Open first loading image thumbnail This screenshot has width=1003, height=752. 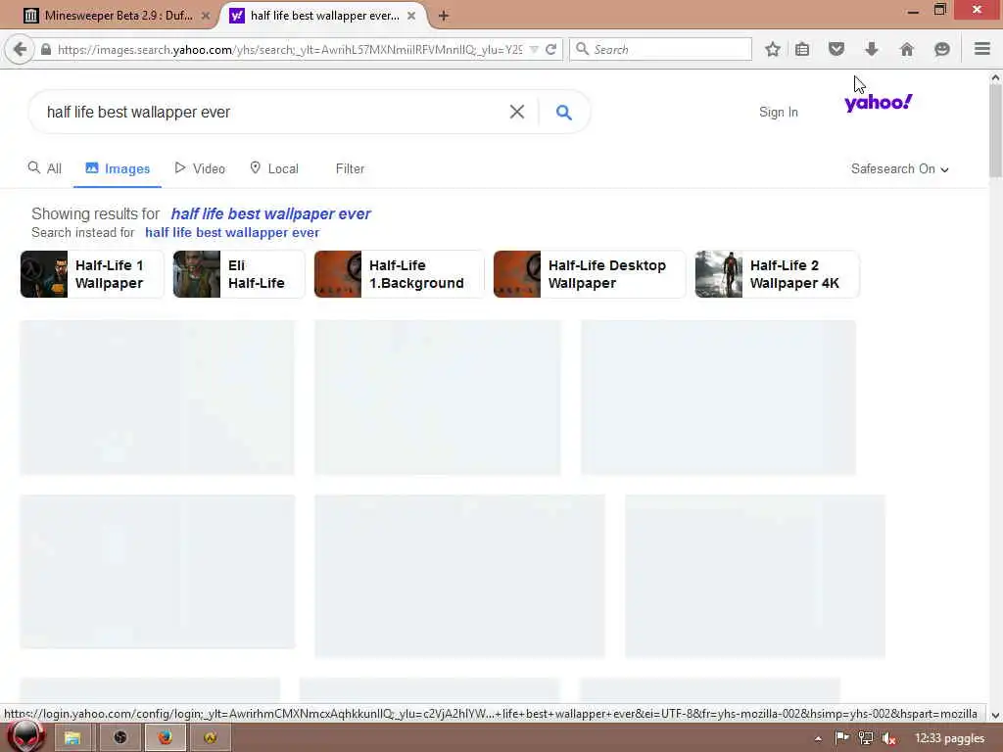pos(158,398)
